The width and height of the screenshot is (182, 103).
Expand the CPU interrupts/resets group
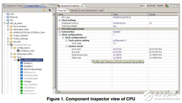point(59,29)
